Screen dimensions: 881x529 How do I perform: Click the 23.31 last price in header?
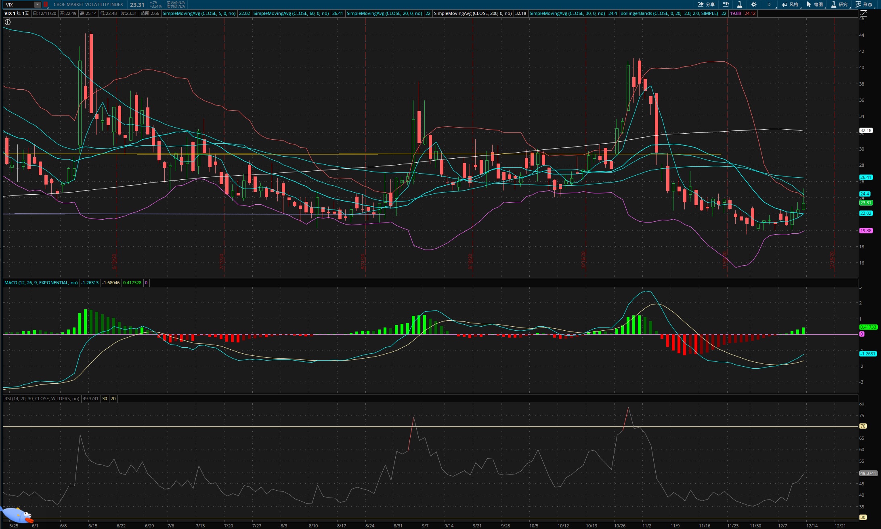point(137,5)
